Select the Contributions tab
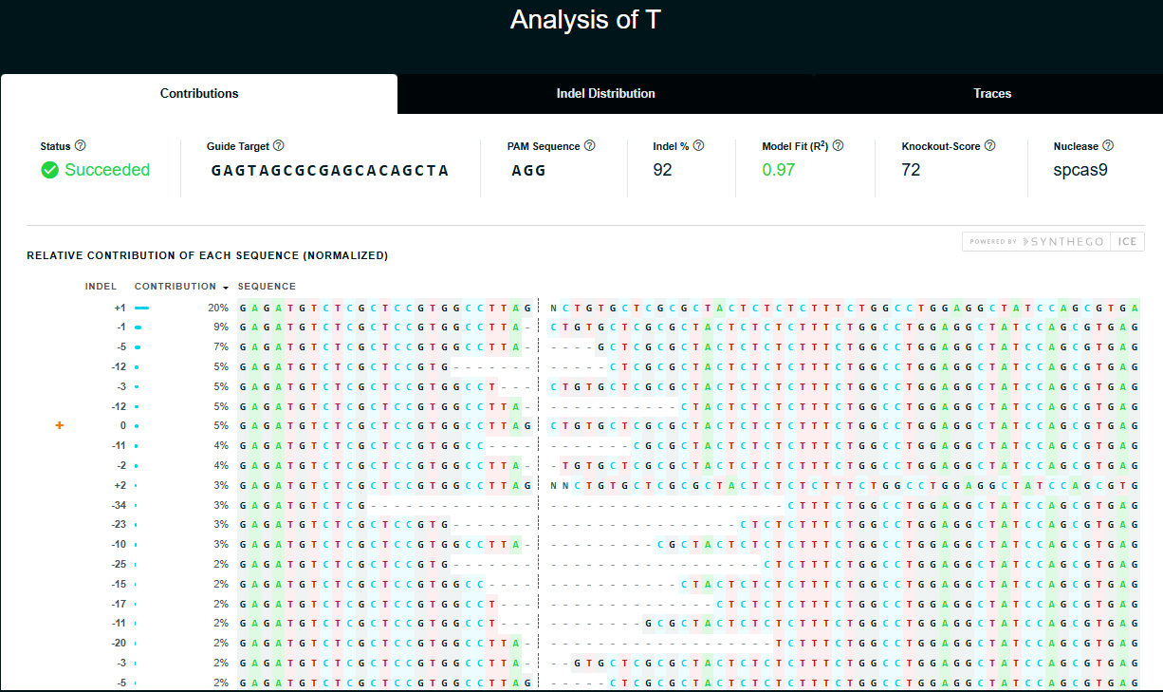 [199, 93]
